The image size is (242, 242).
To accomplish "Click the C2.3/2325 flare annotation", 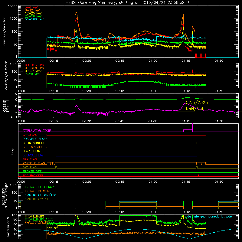I will (197, 103).
